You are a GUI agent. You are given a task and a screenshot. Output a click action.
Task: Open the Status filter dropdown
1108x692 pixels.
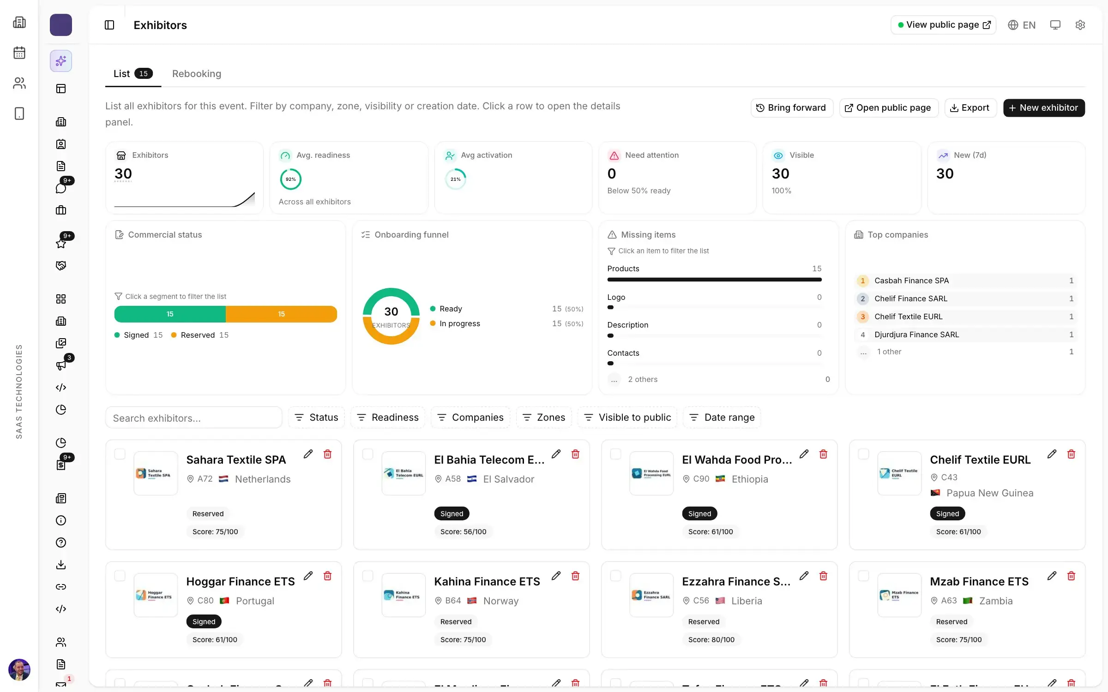[x=316, y=418]
